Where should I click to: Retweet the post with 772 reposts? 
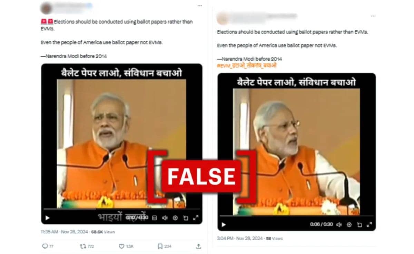[87, 246]
